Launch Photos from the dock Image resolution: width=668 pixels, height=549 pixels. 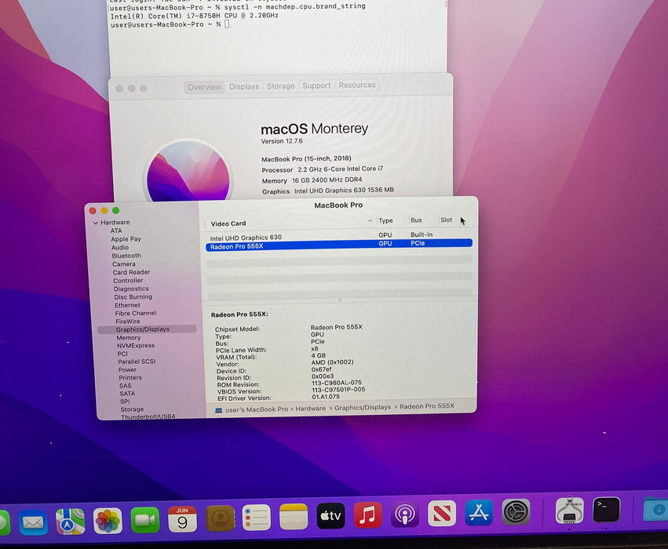tap(108, 521)
